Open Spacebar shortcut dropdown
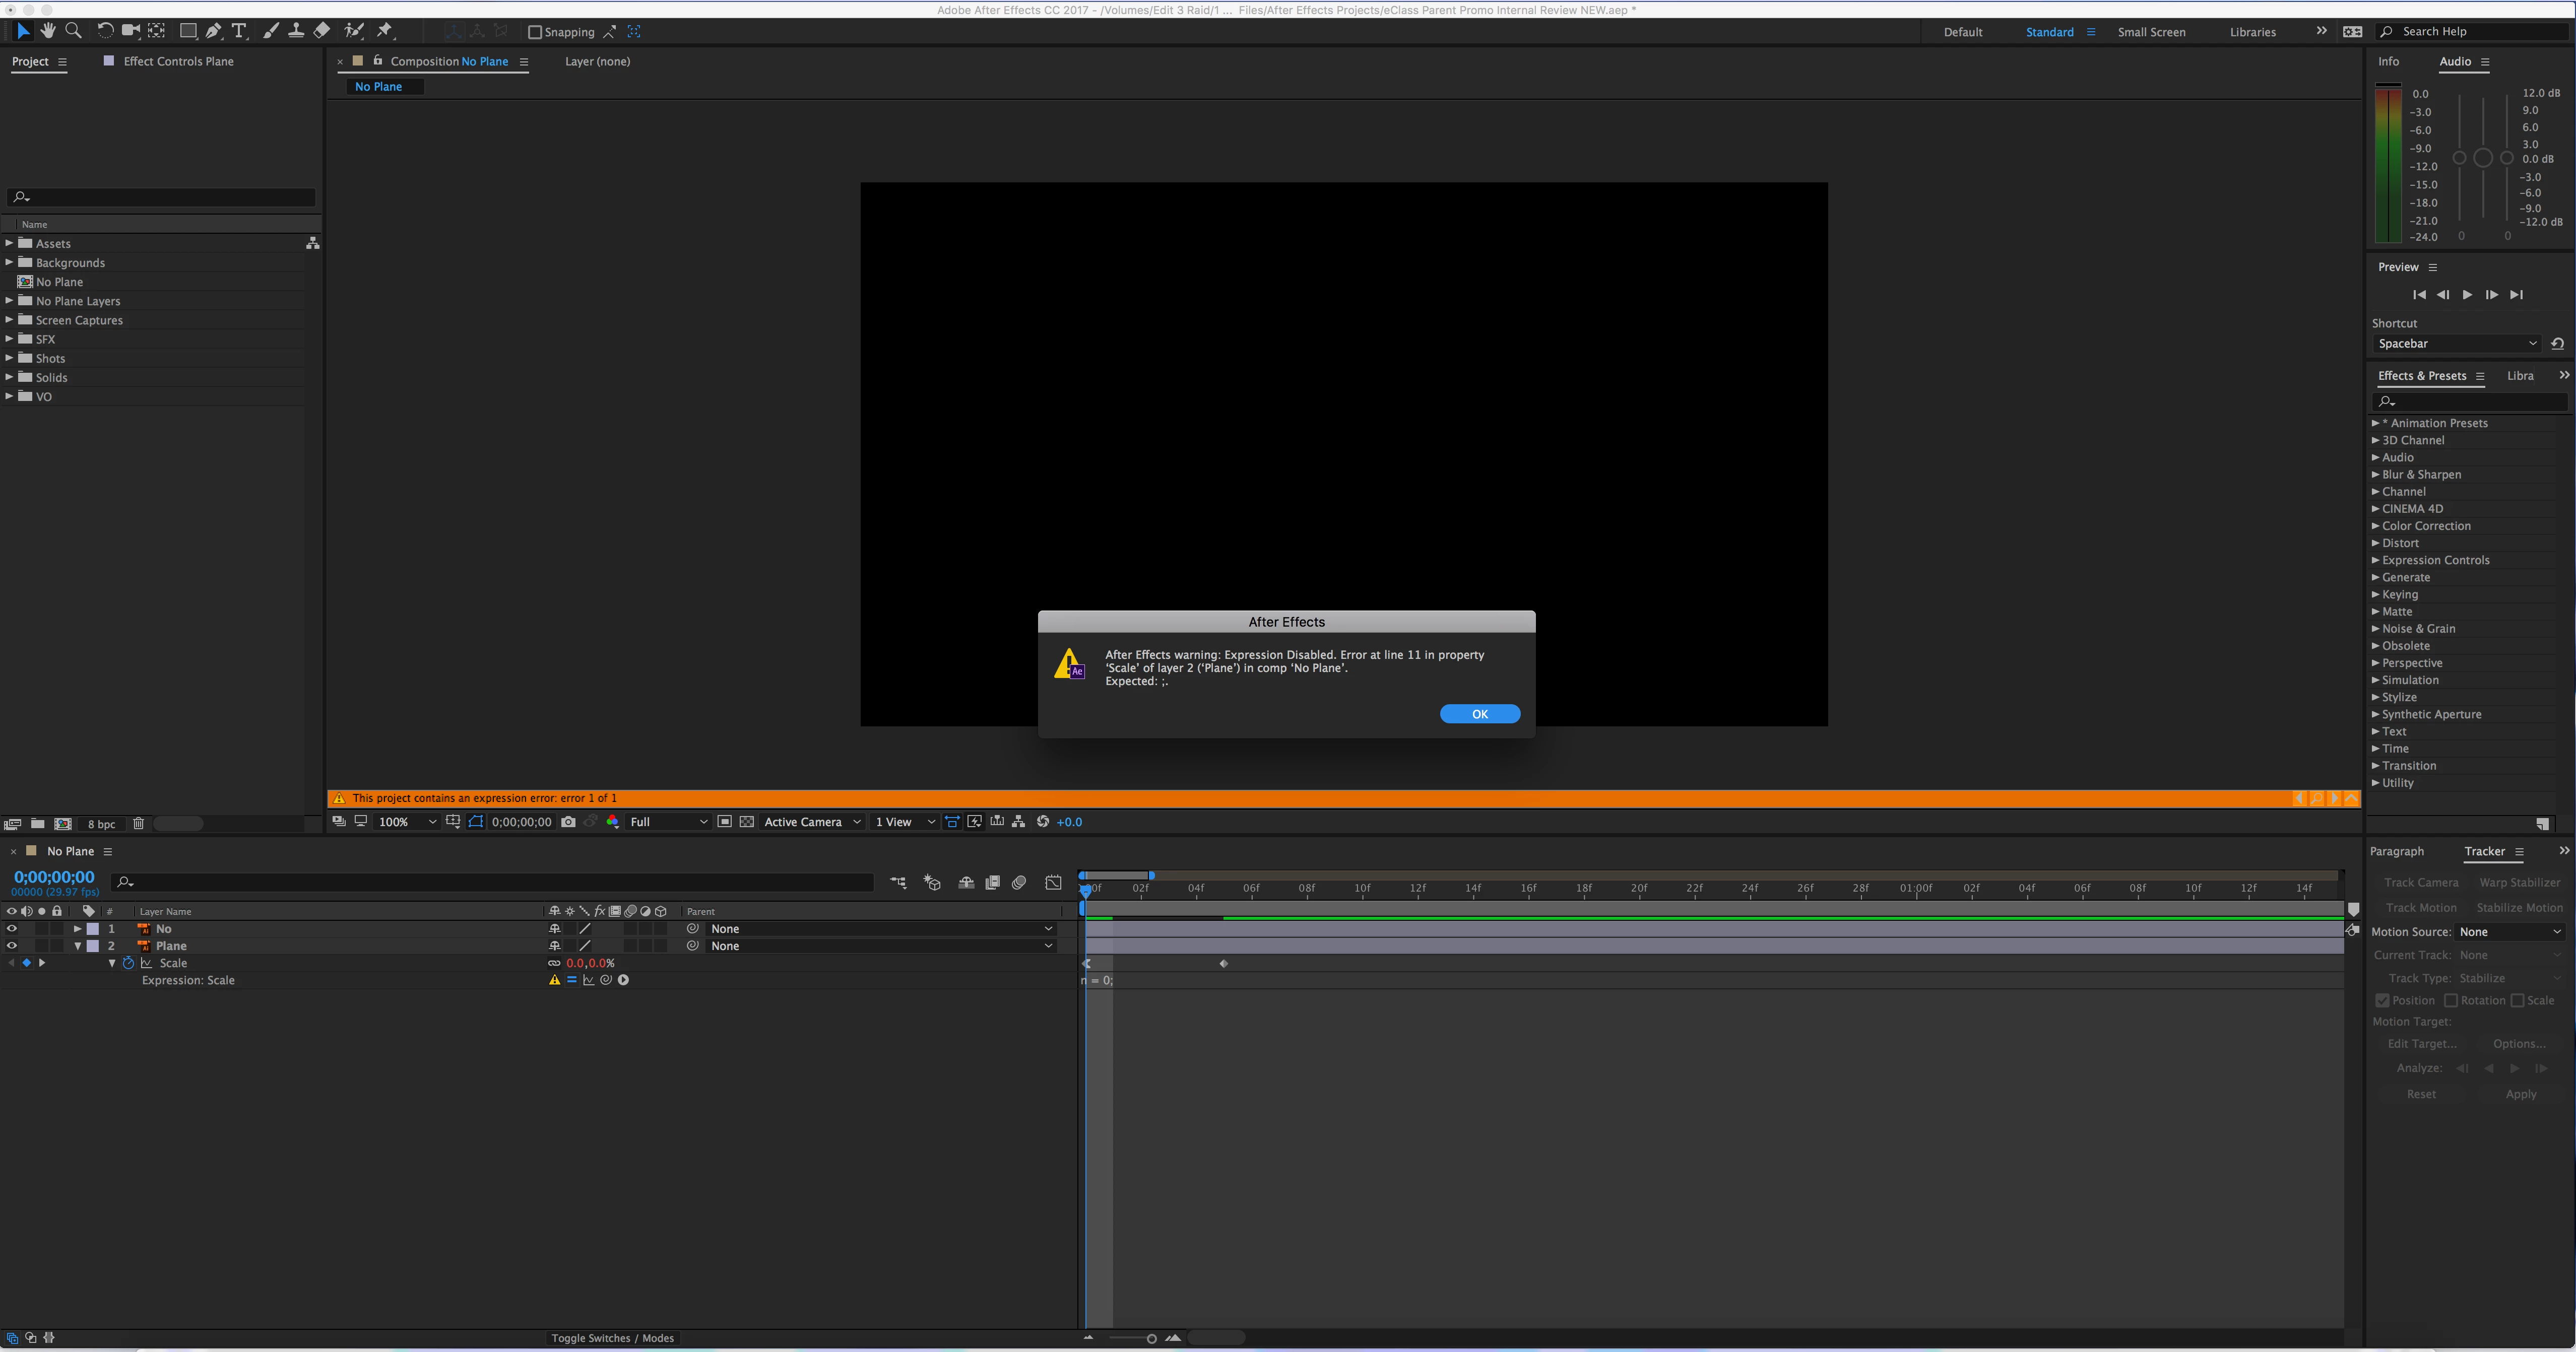 coord(2456,344)
